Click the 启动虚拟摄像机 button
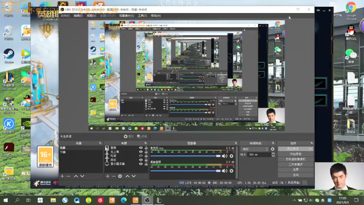 coord(295,159)
